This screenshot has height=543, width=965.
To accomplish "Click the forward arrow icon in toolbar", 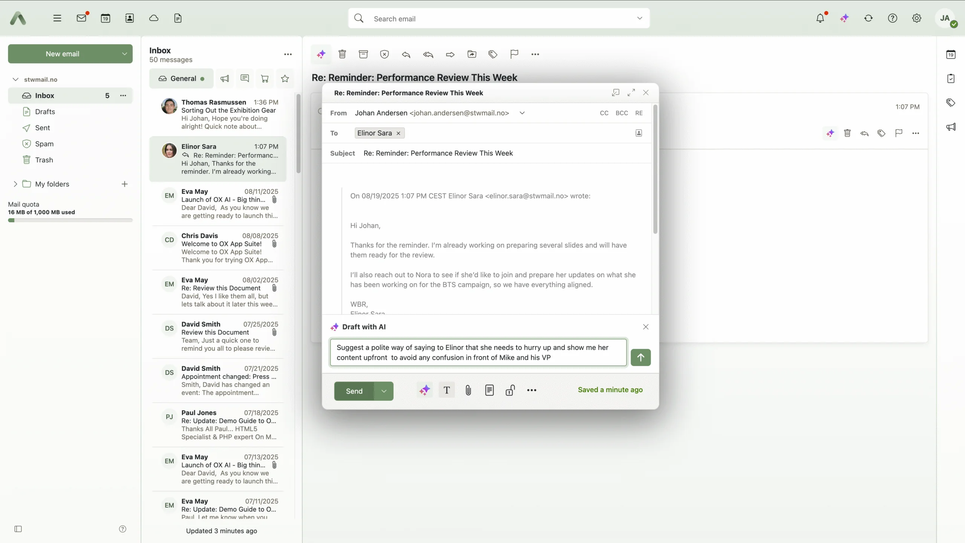I will pos(450,54).
